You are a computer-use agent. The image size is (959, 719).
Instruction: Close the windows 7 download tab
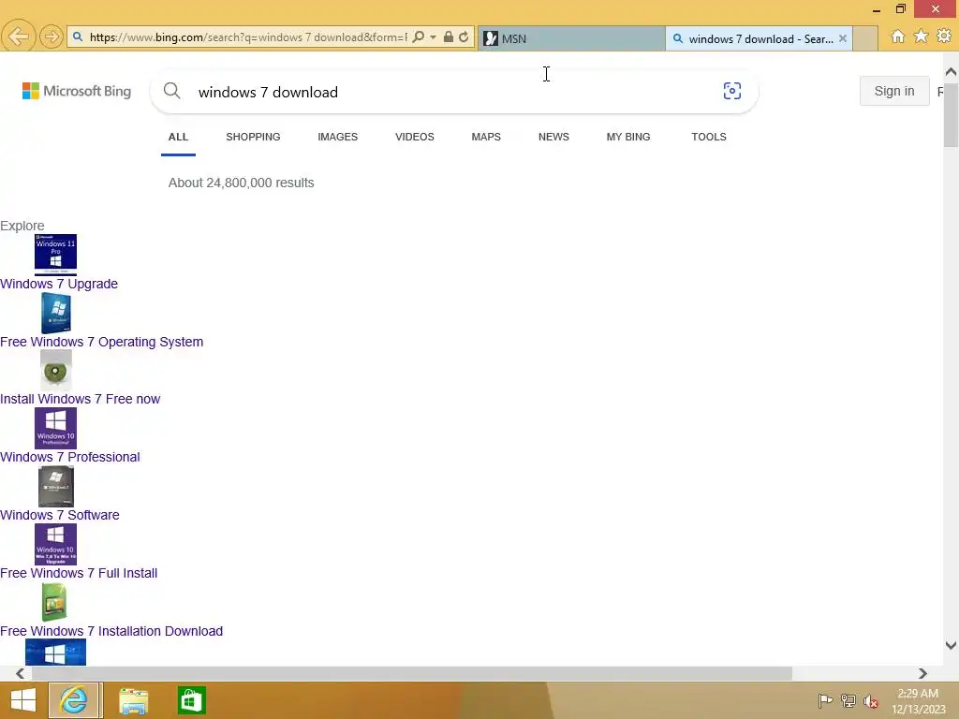pyautogui.click(x=843, y=38)
